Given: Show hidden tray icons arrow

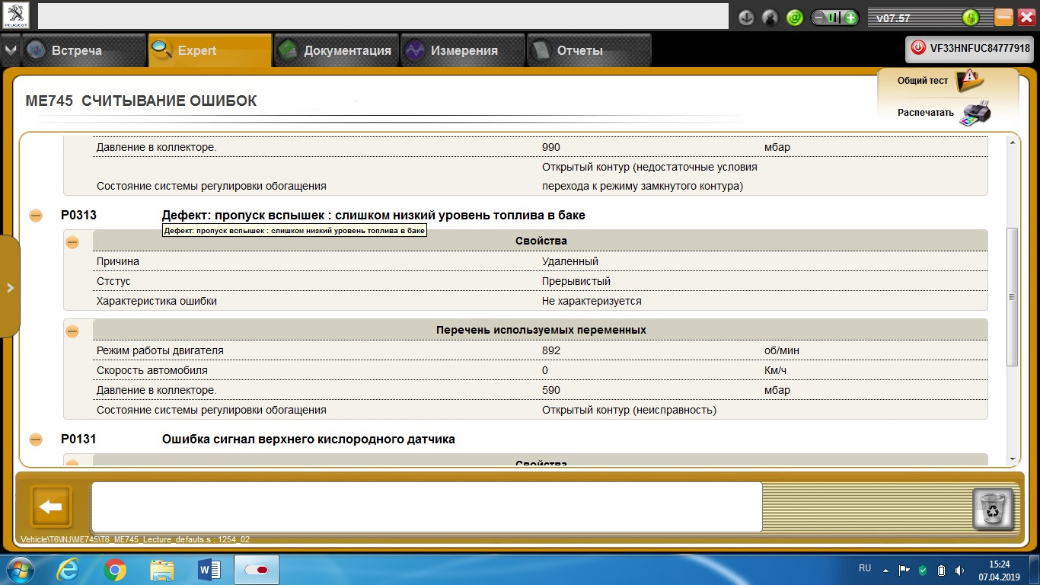Looking at the screenshot, I should click(x=885, y=570).
